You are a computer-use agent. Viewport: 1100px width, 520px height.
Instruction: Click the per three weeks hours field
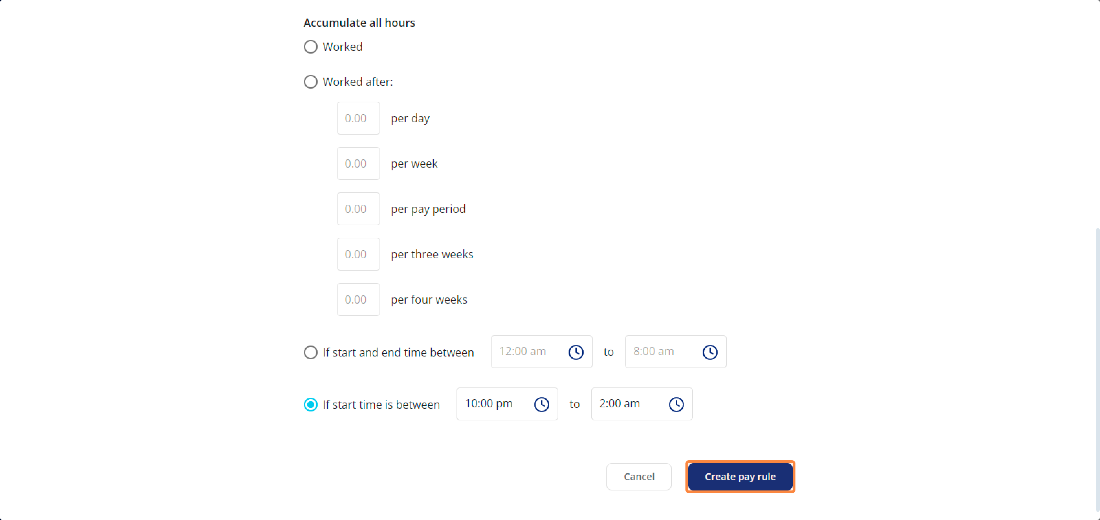pos(358,254)
